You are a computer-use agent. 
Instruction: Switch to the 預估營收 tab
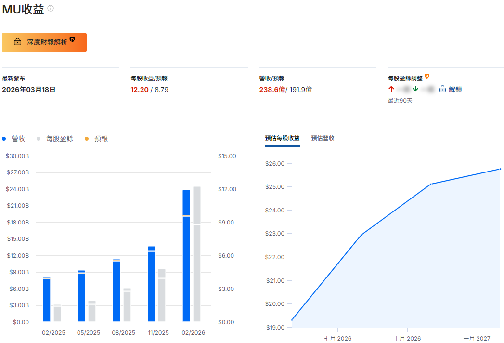pos(323,138)
